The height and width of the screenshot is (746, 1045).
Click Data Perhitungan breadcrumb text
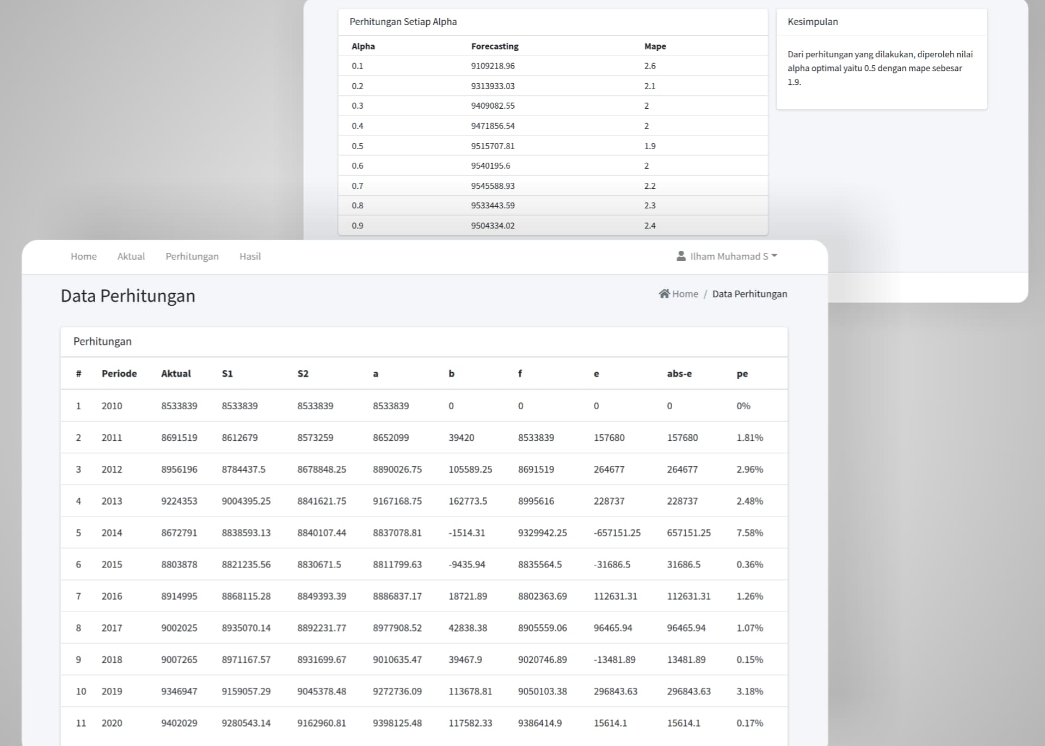749,294
